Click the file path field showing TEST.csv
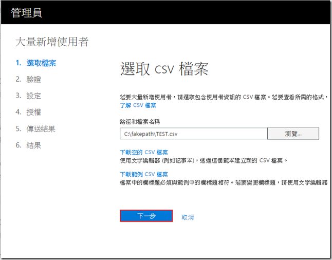332x260 pixels. [193, 134]
